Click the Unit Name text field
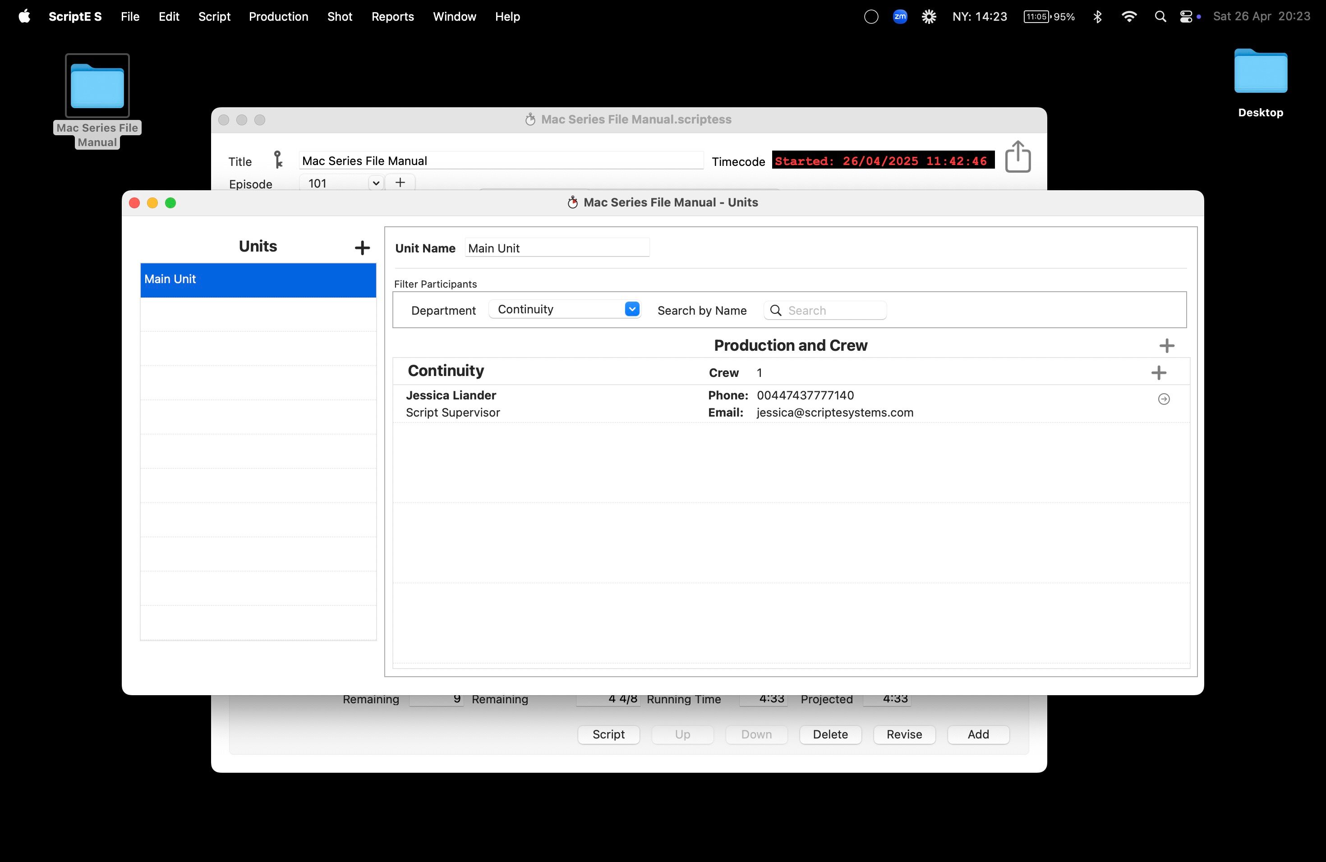This screenshot has width=1326, height=862. coord(557,248)
